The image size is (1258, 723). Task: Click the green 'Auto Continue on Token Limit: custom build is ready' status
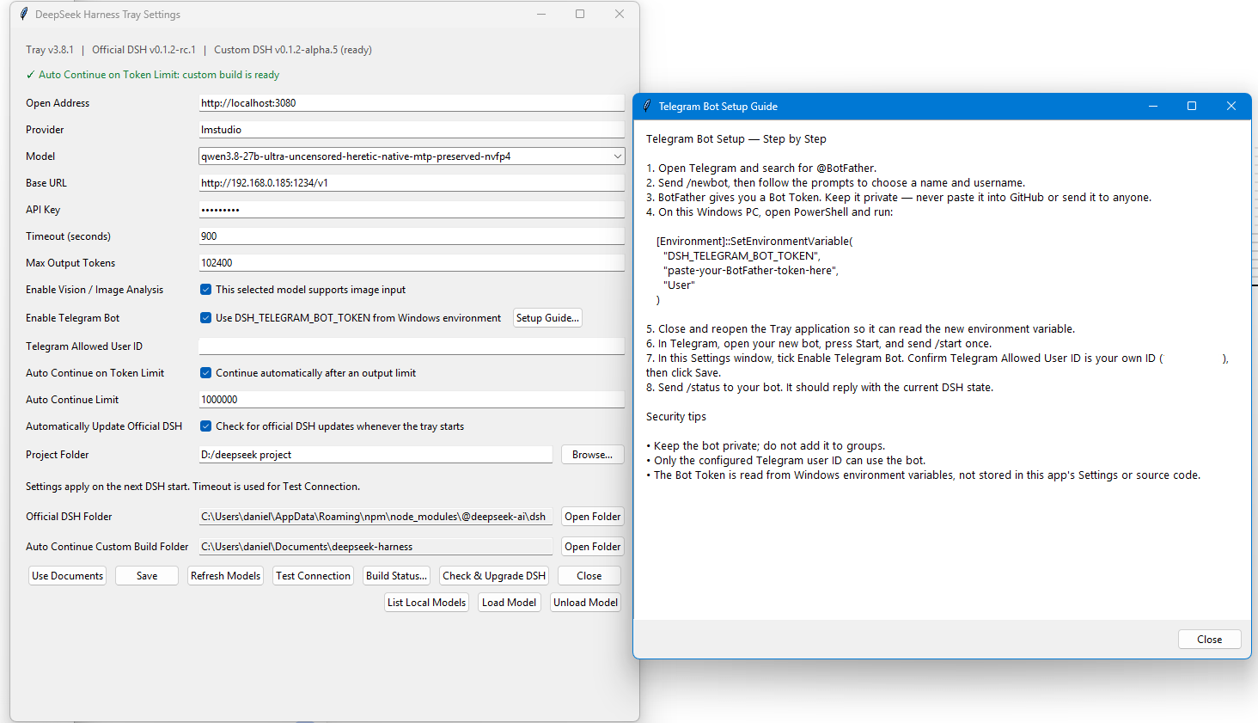click(153, 75)
